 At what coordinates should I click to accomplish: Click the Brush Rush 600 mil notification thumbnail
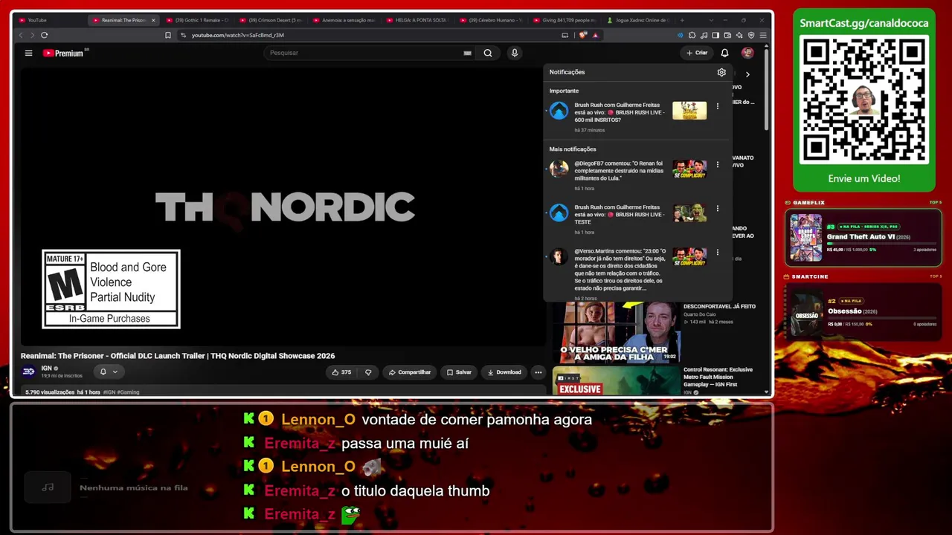pyautogui.click(x=689, y=111)
